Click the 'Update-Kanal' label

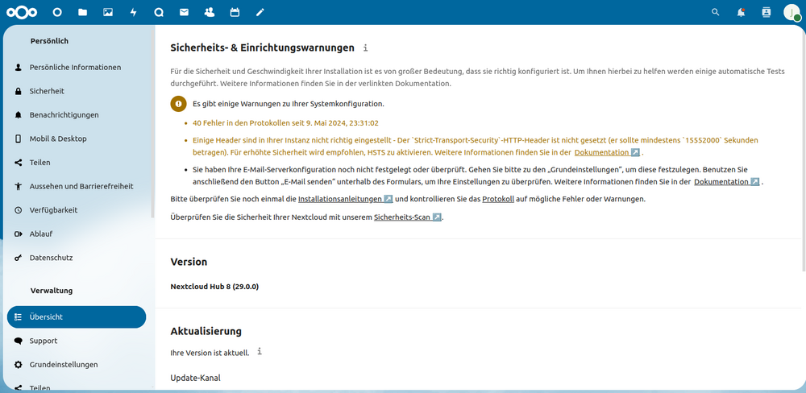195,379
